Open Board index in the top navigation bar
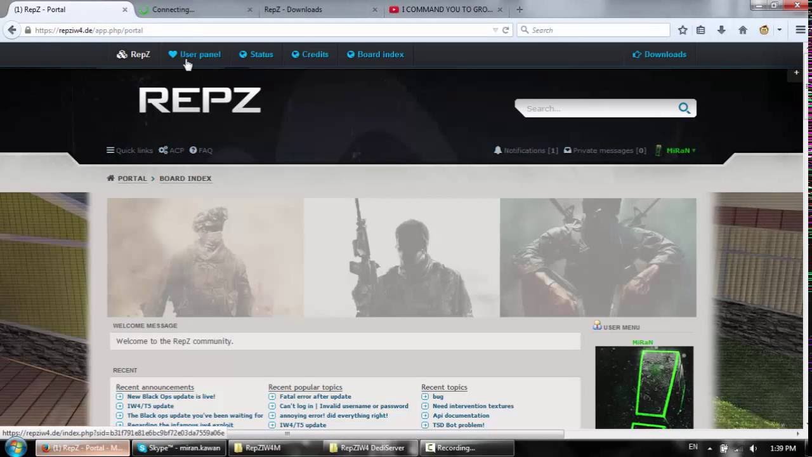The width and height of the screenshot is (812, 457). (x=375, y=55)
